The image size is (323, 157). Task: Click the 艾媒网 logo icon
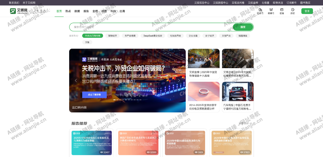click(13, 11)
